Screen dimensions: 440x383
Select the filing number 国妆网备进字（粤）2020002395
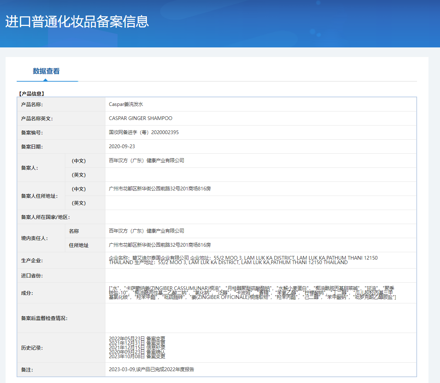(x=144, y=133)
